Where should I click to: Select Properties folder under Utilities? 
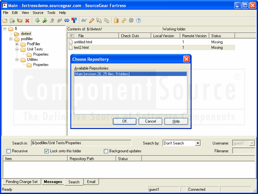[x=41, y=65]
